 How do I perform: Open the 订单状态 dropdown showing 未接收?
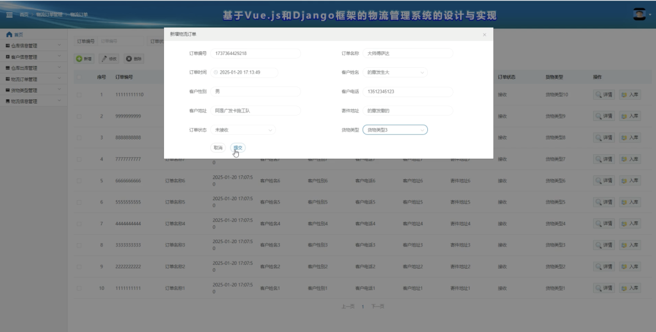[x=243, y=130]
